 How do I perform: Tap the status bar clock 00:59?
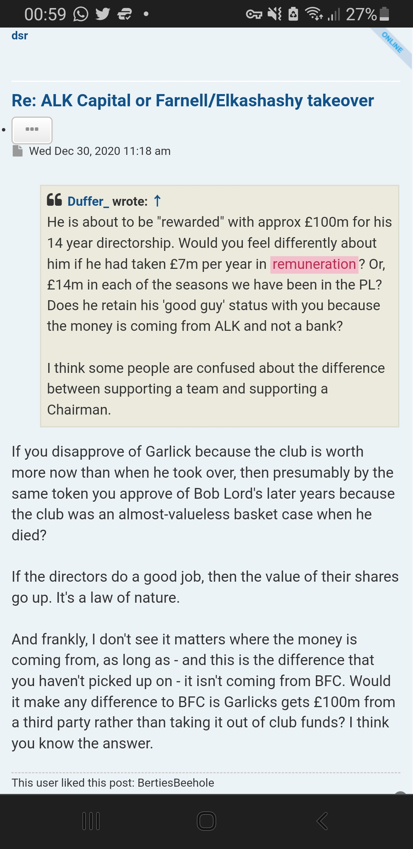pyautogui.click(x=45, y=15)
